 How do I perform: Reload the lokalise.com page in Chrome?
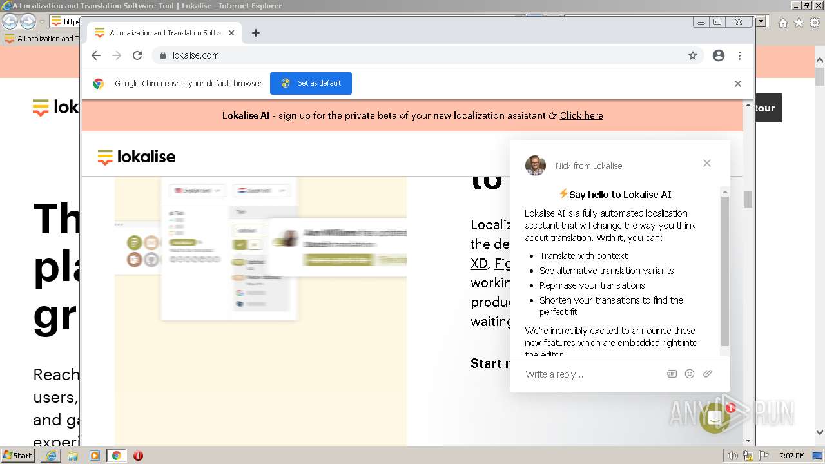pos(137,55)
